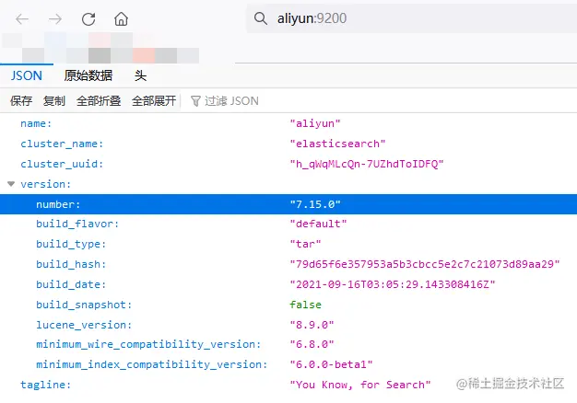Switch to the 头 headers tab
This screenshot has height=403, width=577.
[140, 75]
